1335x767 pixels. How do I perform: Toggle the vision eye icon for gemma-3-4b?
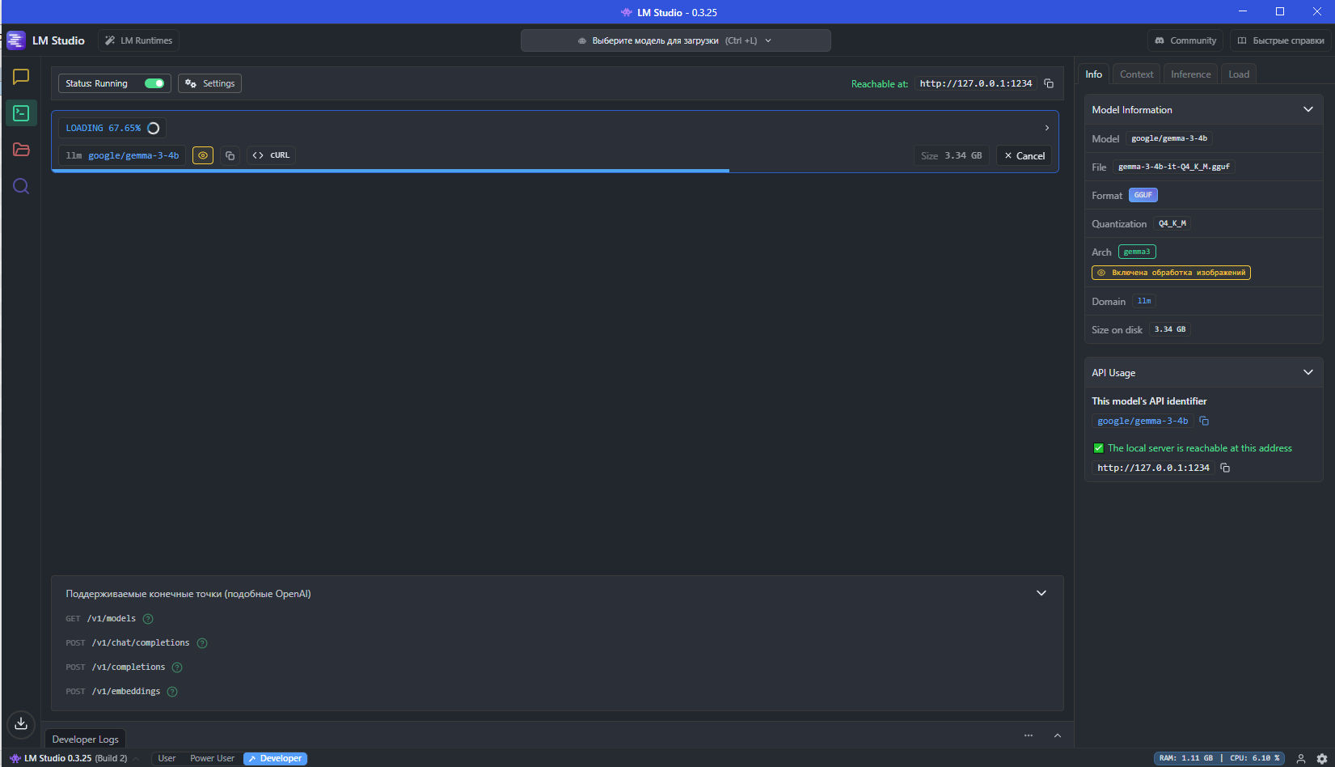(203, 155)
